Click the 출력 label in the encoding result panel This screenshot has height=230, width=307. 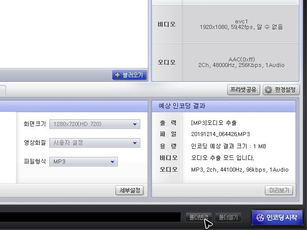point(168,123)
